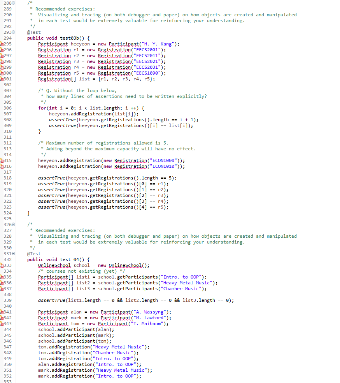Collapse the test_04 method fold
The height and width of the screenshot is (383, 340).
click(14, 254)
